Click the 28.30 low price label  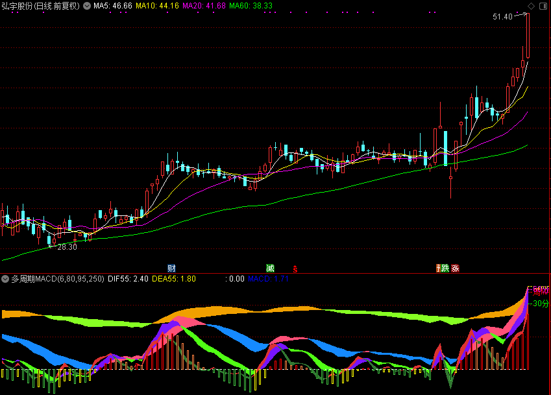[x=67, y=247]
